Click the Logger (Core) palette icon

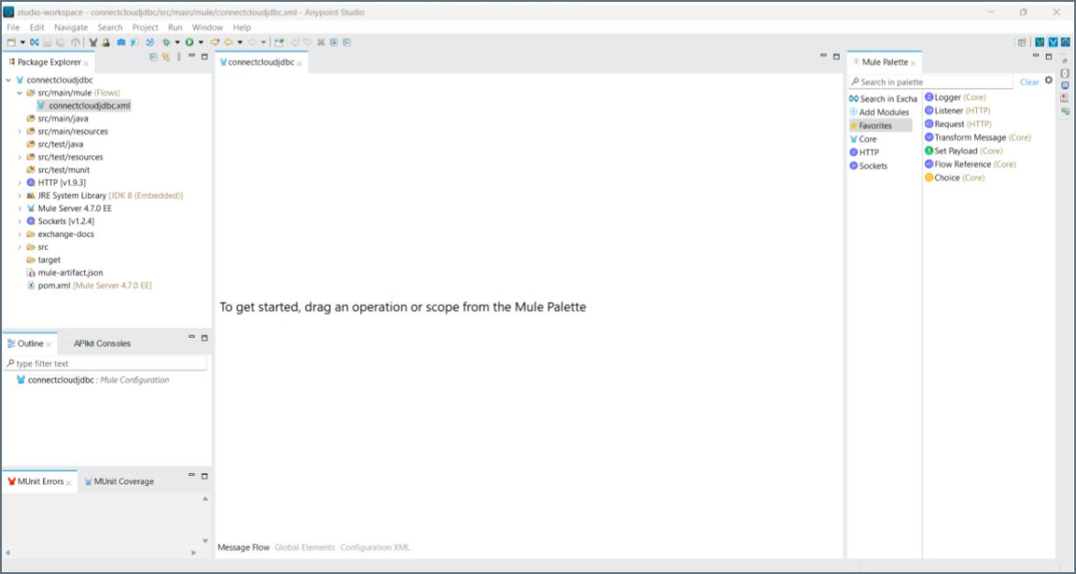tap(929, 97)
